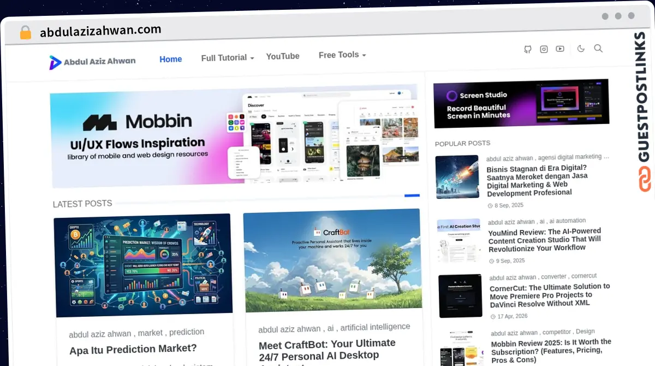Open the CraftBot post thumbnail image
Image resolution: width=655 pixels, height=366 pixels.
pyautogui.click(x=332, y=260)
